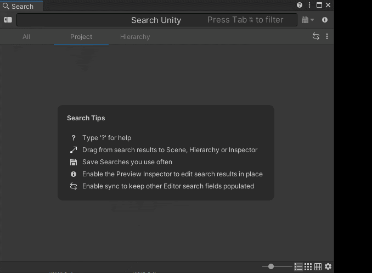Switch to the Hierarchy tab

pos(135,37)
